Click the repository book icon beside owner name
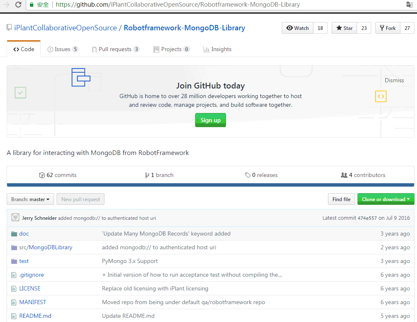This screenshot has width=417, height=322. point(9,27)
